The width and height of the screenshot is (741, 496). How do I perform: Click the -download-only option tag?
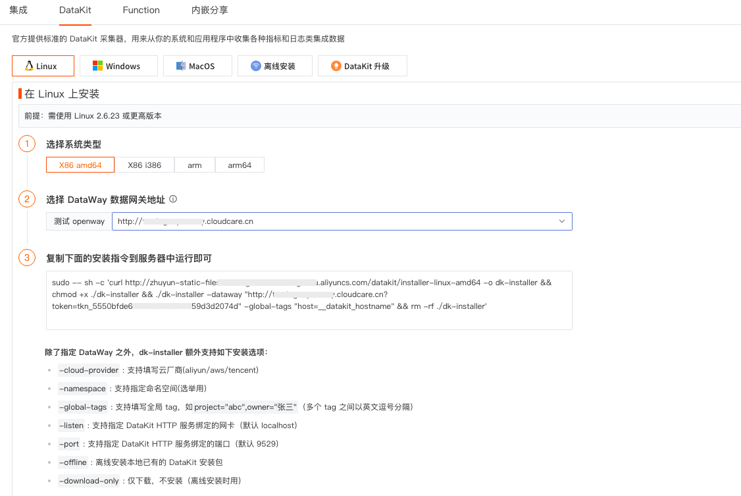click(89, 481)
